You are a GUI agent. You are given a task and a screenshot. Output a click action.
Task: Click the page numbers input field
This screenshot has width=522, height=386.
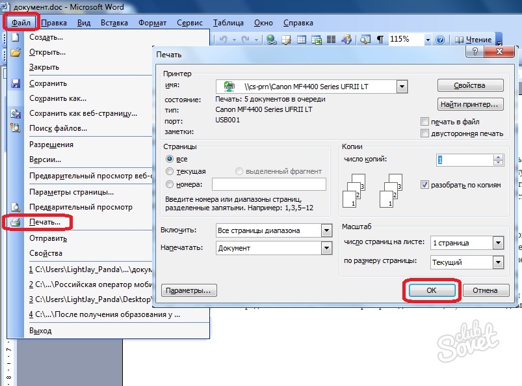point(269,184)
